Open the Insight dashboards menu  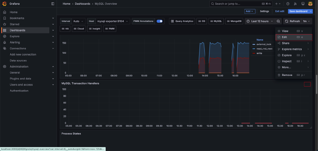pos(94,29)
